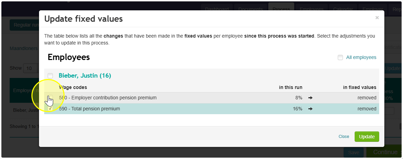Uncheck the 590 Total pension premium checkbox
Screen dimensions: 403x159
click(50, 109)
